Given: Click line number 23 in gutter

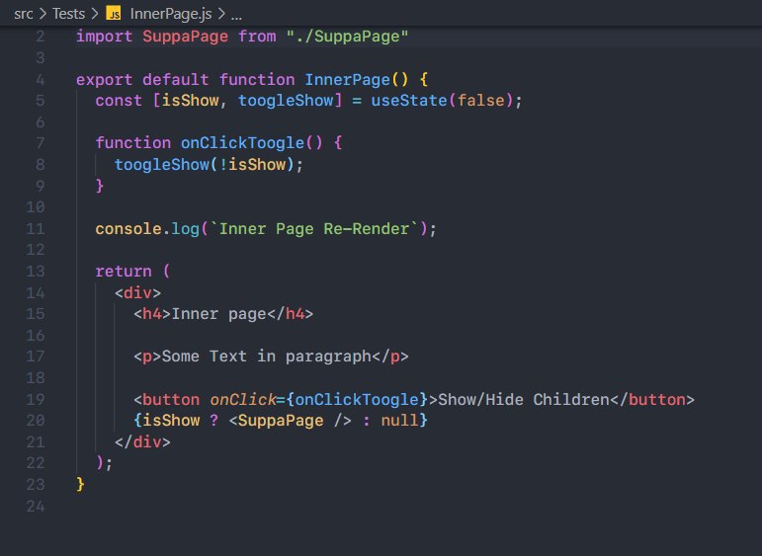Looking at the screenshot, I should pos(36,484).
